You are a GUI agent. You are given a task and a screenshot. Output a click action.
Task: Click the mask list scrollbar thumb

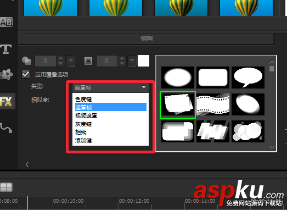[x=272, y=69]
